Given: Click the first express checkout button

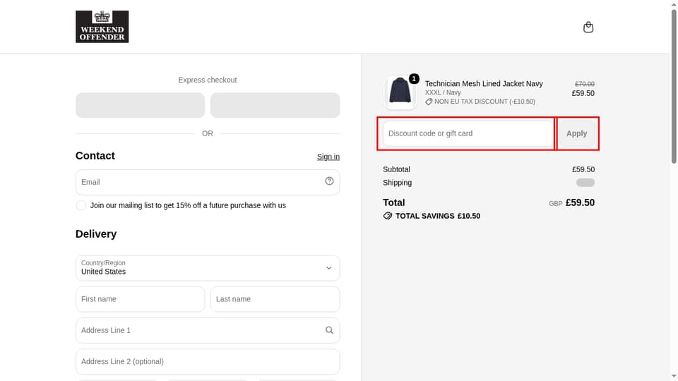Looking at the screenshot, I should [140, 105].
